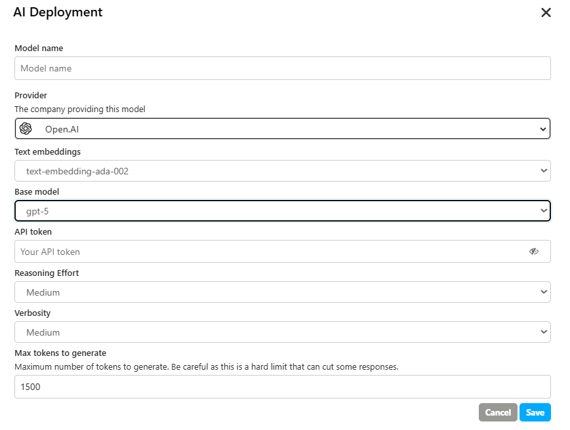
Task: Click the Base model label
Action: pos(37,192)
